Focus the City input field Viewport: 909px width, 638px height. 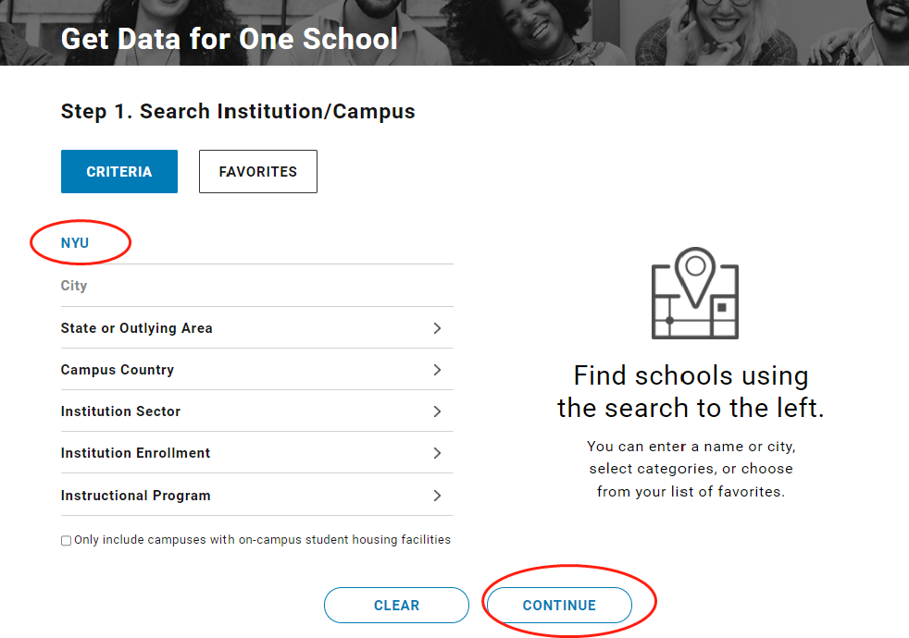point(250,286)
